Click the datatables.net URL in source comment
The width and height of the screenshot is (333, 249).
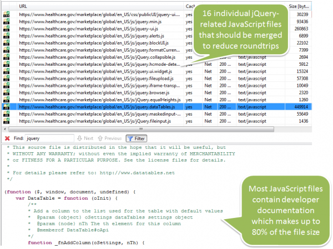(x=137, y=173)
